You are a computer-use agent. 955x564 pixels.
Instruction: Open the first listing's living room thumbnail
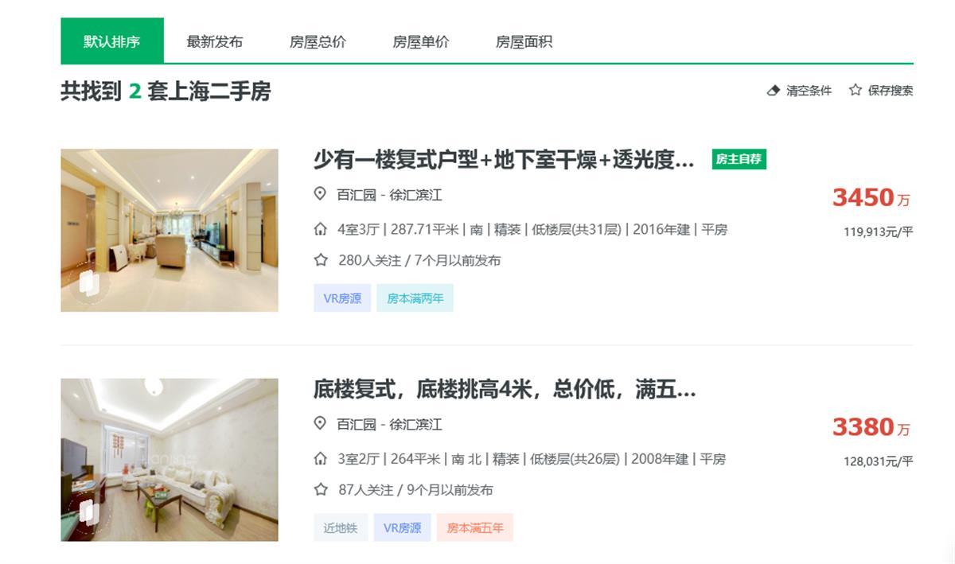[x=170, y=231]
